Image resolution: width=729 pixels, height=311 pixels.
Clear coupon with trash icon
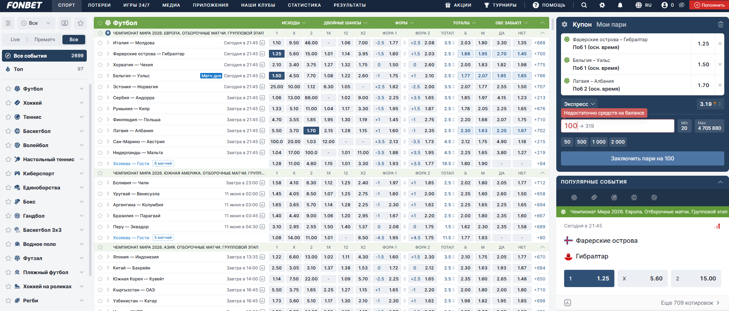[x=721, y=24]
